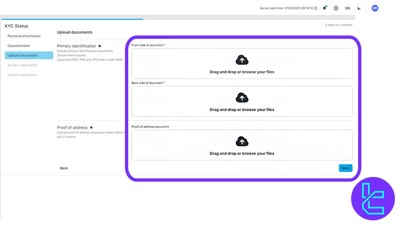Browse files for back side of document
Screen dimensions: 401x226
click(x=242, y=110)
